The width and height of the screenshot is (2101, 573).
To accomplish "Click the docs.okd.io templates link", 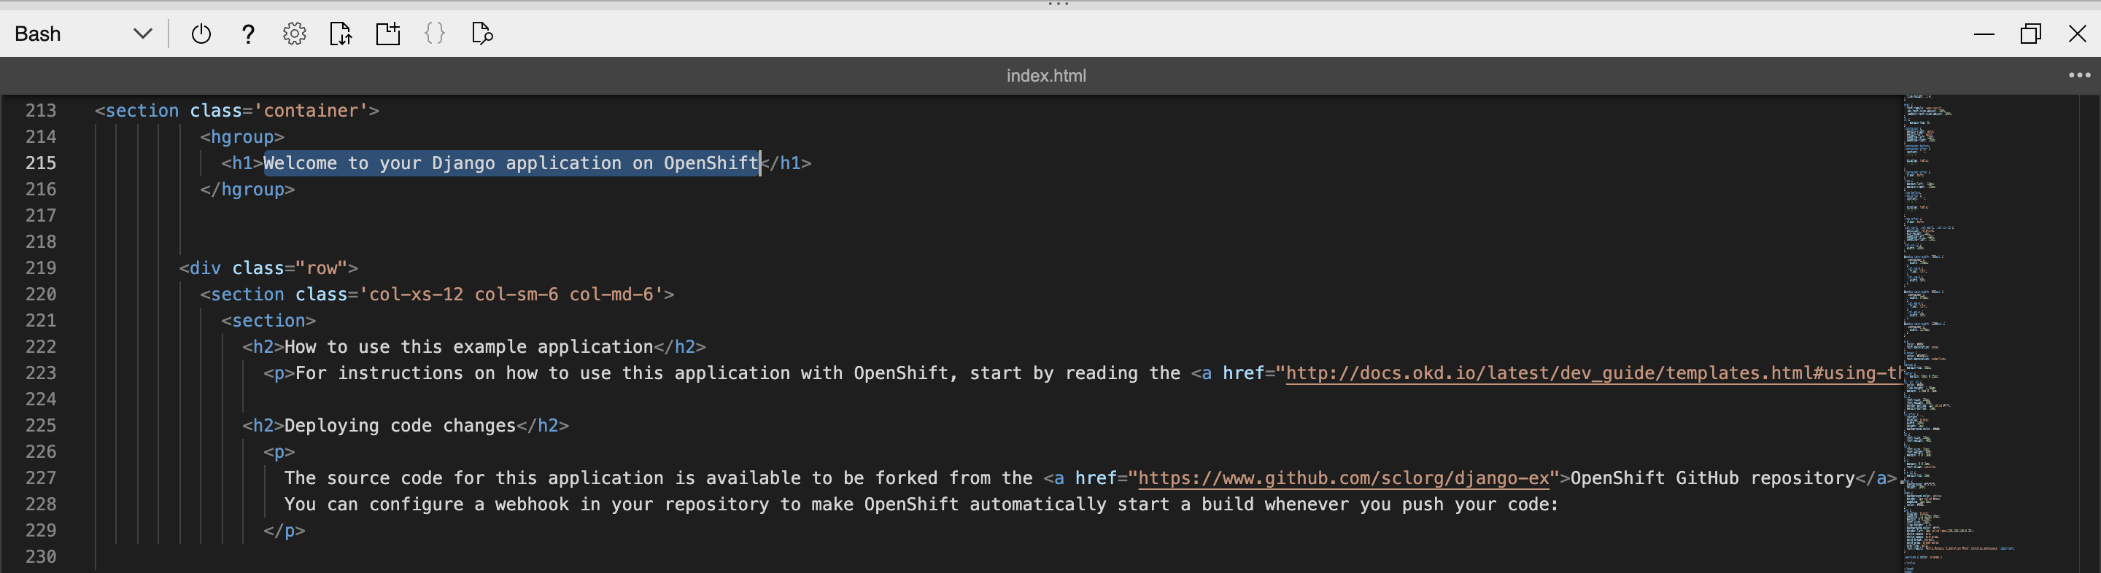I will coord(1594,373).
